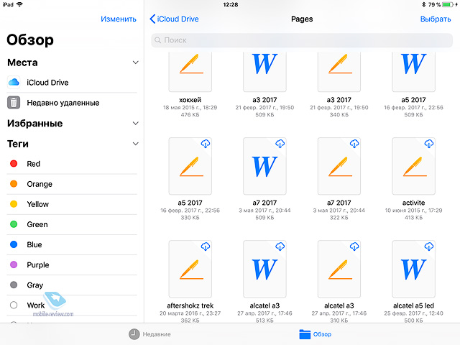The width and height of the screenshot is (460, 345).
Task: Switch to the Обзор tab
Action: [x=316, y=334]
